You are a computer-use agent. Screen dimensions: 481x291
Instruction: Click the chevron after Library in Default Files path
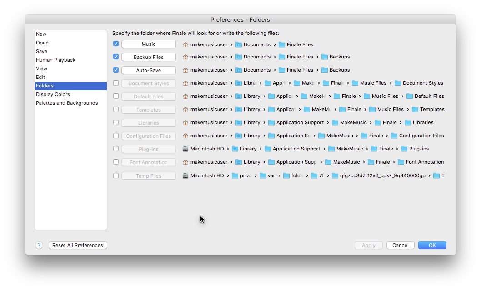263,96
